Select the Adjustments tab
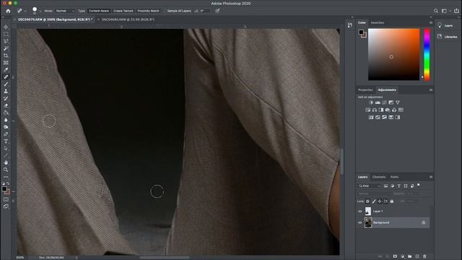The height and width of the screenshot is (260, 462). click(387, 90)
